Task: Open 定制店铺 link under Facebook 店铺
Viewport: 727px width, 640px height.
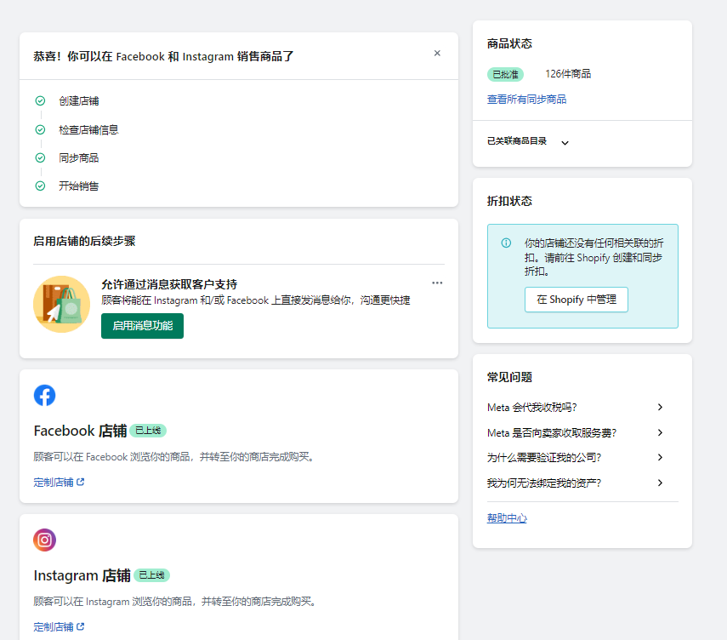Action: pyautogui.click(x=54, y=483)
